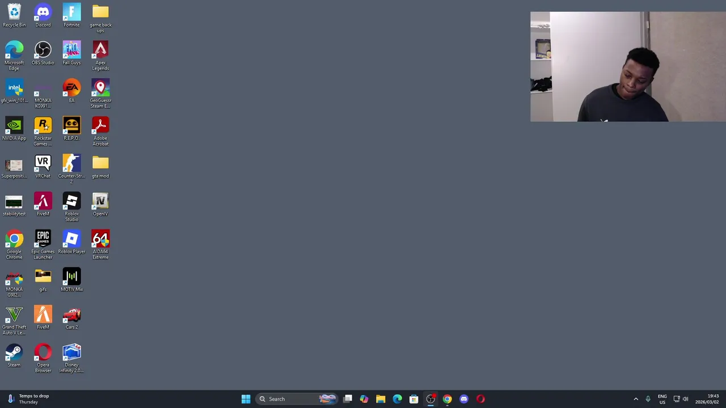Image resolution: width=726 pixels, height=408 pixels.
Task: Switch to Google Chrome on the taskbar
Action: coord(448,399)
